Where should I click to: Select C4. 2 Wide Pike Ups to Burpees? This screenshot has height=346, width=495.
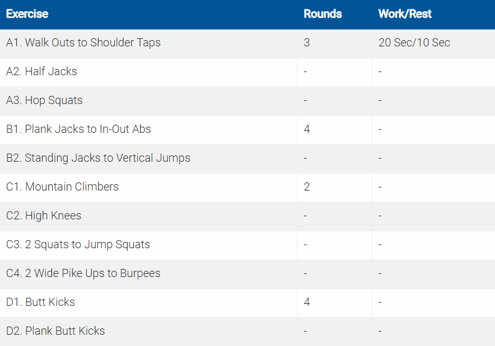point(83,273)
